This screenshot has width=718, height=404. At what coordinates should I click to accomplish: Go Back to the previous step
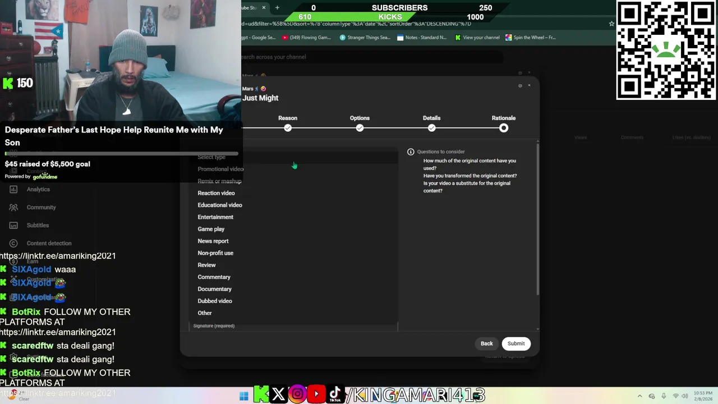coord(486,343)
